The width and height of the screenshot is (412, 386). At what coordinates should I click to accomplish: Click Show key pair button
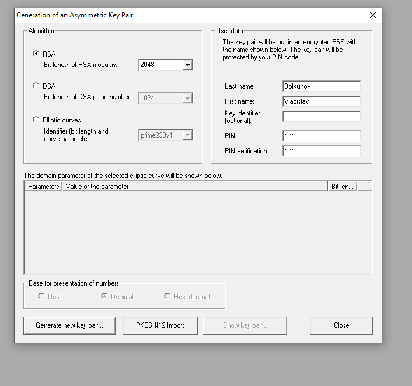245,325
